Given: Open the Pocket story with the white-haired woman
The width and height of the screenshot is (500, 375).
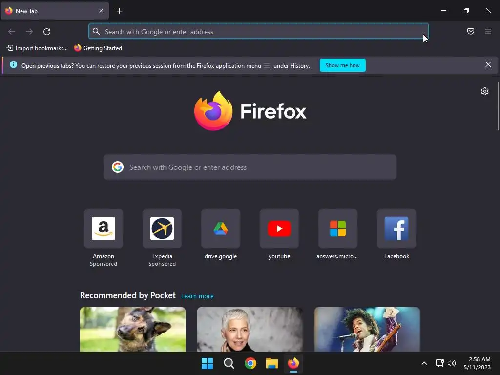Looking at the screenshot, I should 250,330.
